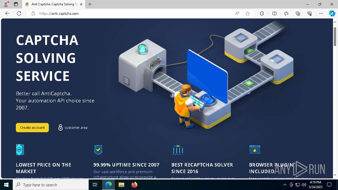338x190 pixels.
Task: Click 'CAPTCHA SOLVING SERVICE' main headline
Action: point(47,58)
